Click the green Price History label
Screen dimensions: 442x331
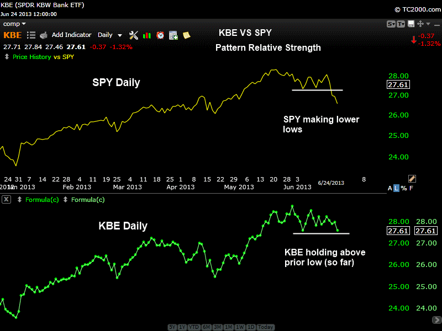click(x=32, y=57)
